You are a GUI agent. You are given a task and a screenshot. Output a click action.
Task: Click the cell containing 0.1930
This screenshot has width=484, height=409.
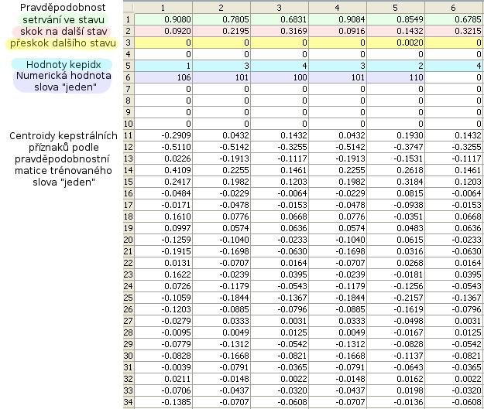pos(396,135)
